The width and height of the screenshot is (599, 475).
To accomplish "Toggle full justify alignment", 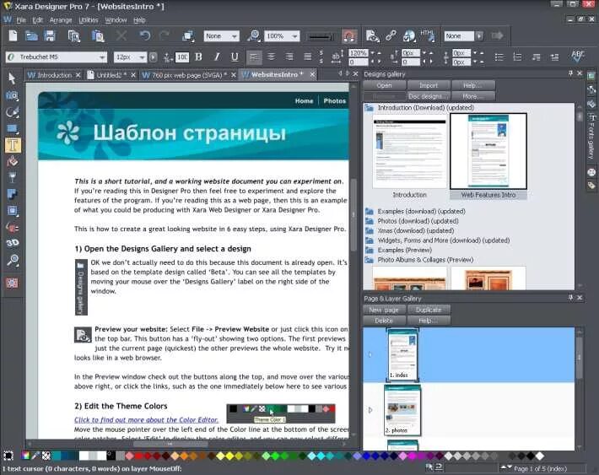I will [308, 57].
